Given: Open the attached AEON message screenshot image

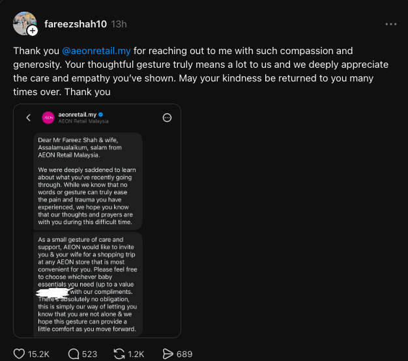Looking at the screenshot, I should point(97,221).
